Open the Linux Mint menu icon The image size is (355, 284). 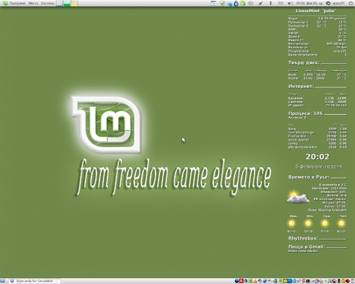(x=5, y=3)
